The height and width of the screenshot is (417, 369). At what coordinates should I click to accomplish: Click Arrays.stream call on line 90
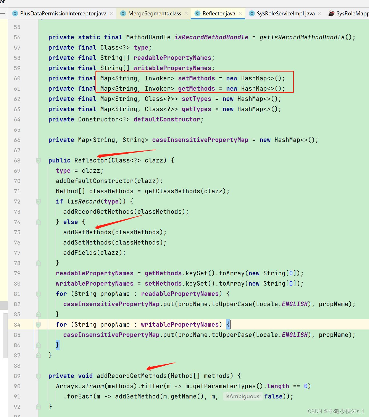click(x=80, y=386)
